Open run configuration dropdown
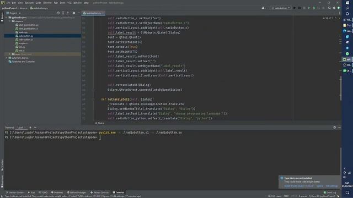The height and width of the screenshot is (198, 353). (x=281, y=8)
